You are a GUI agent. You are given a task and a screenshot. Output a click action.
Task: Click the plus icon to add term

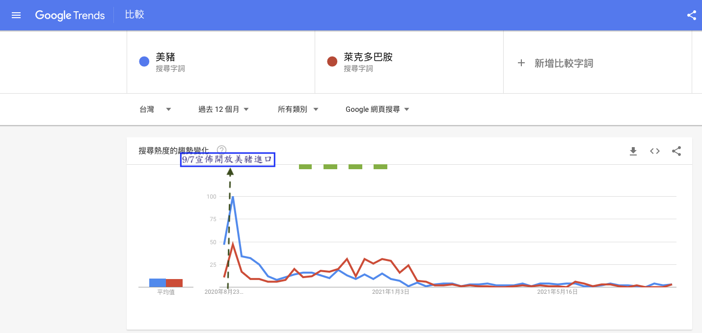[521, 63]
